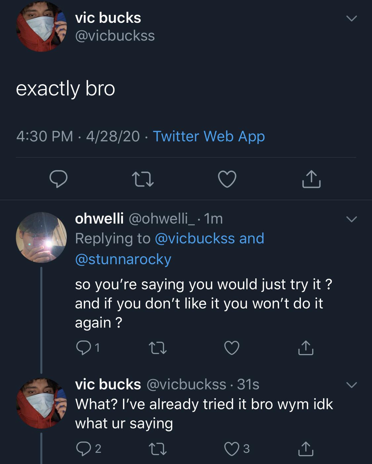Tap the "@vicbuckss and" mention link
372x464 pixels.
tap(209, 238)
